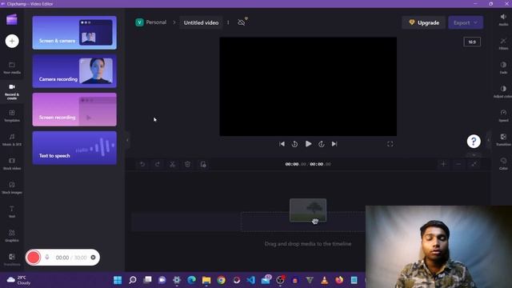This screenshot has height=288, width=512.
Task: Skip to the start of the video
Action: 282,144
